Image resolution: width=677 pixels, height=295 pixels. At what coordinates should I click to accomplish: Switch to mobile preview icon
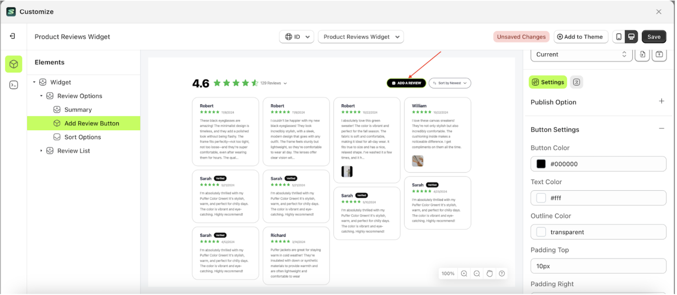[619, 36]
